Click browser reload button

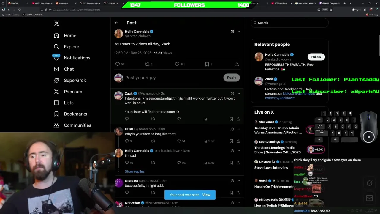20,10
